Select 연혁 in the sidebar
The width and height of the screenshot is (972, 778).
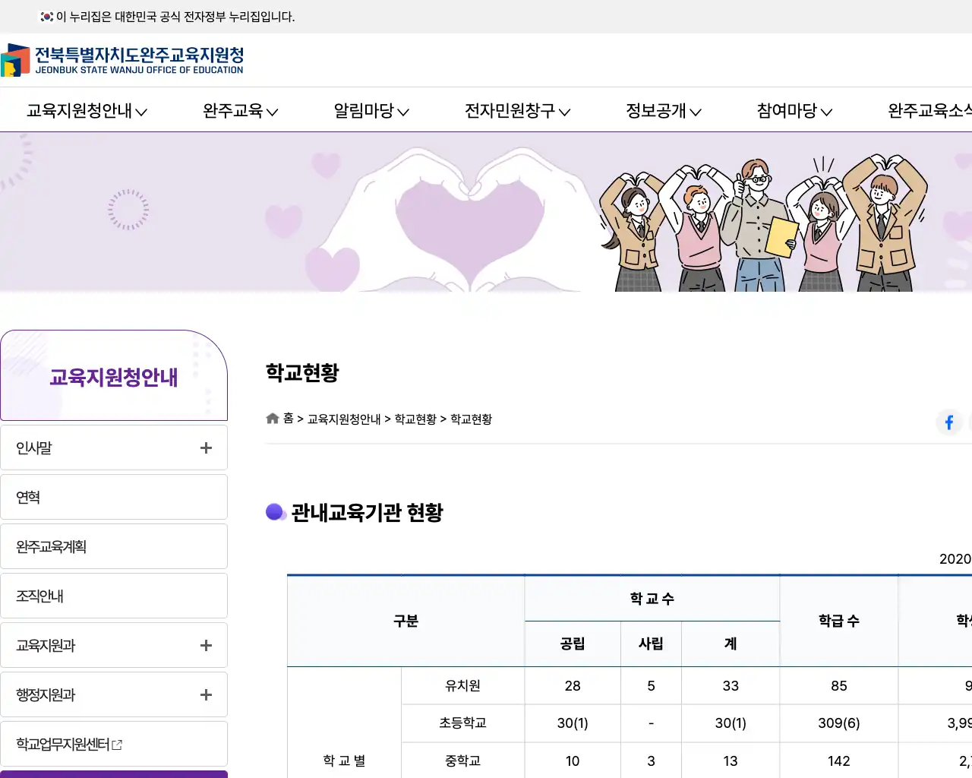tap(28, 497)
